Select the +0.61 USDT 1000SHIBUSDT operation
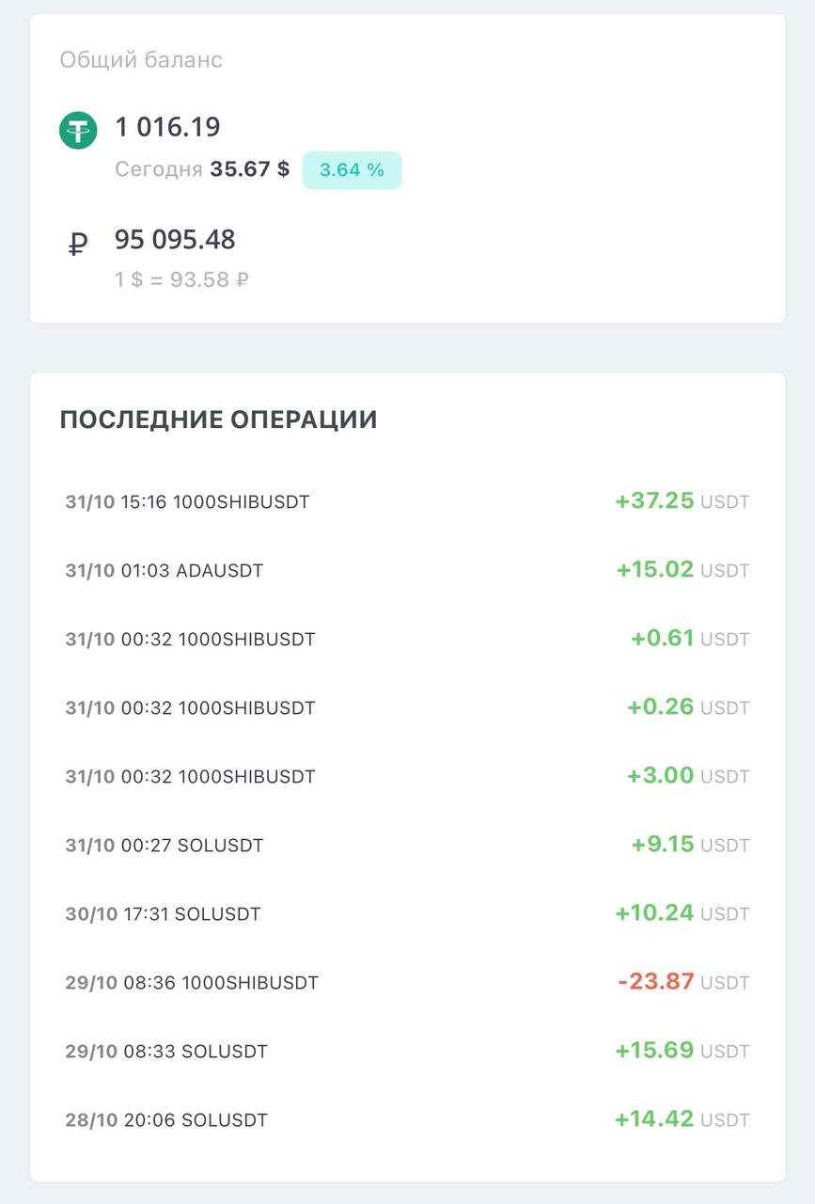Image resolution: width=815 pixels, height=1204 pixels. pos(407,639)
